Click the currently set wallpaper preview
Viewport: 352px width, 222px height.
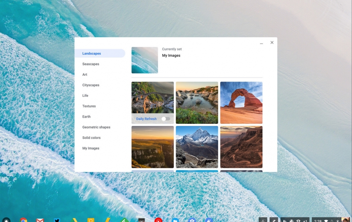(x=144, y=60)
